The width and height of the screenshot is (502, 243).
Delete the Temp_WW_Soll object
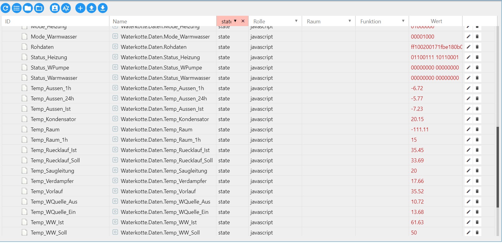[477, 233]
